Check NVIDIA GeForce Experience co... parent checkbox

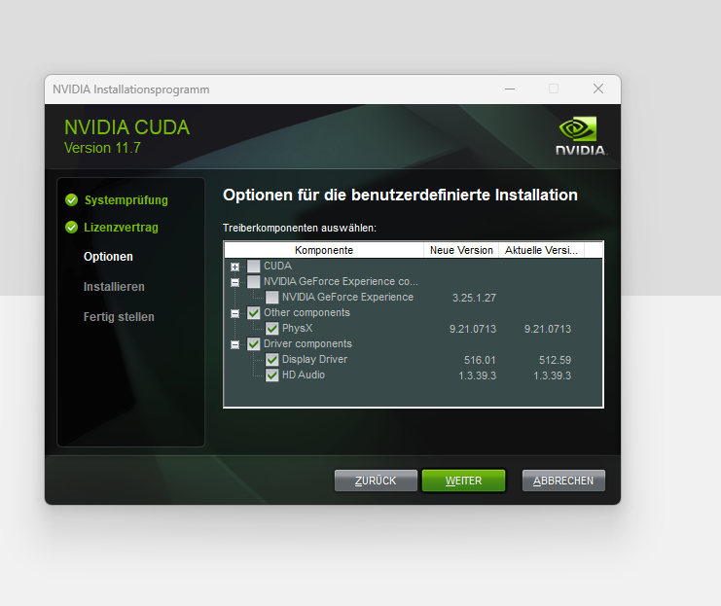click(254, 282)
